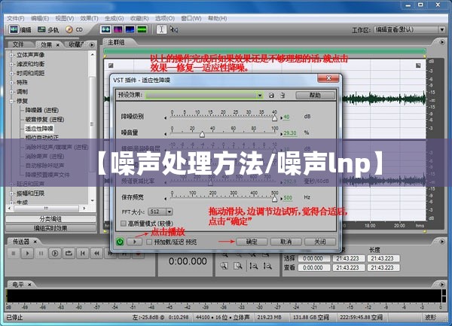Image resolution: width=452 pixels, height=326 pixels.
Task: Click the circled play-to-end transport button
Action: click(x=55, y=254)
